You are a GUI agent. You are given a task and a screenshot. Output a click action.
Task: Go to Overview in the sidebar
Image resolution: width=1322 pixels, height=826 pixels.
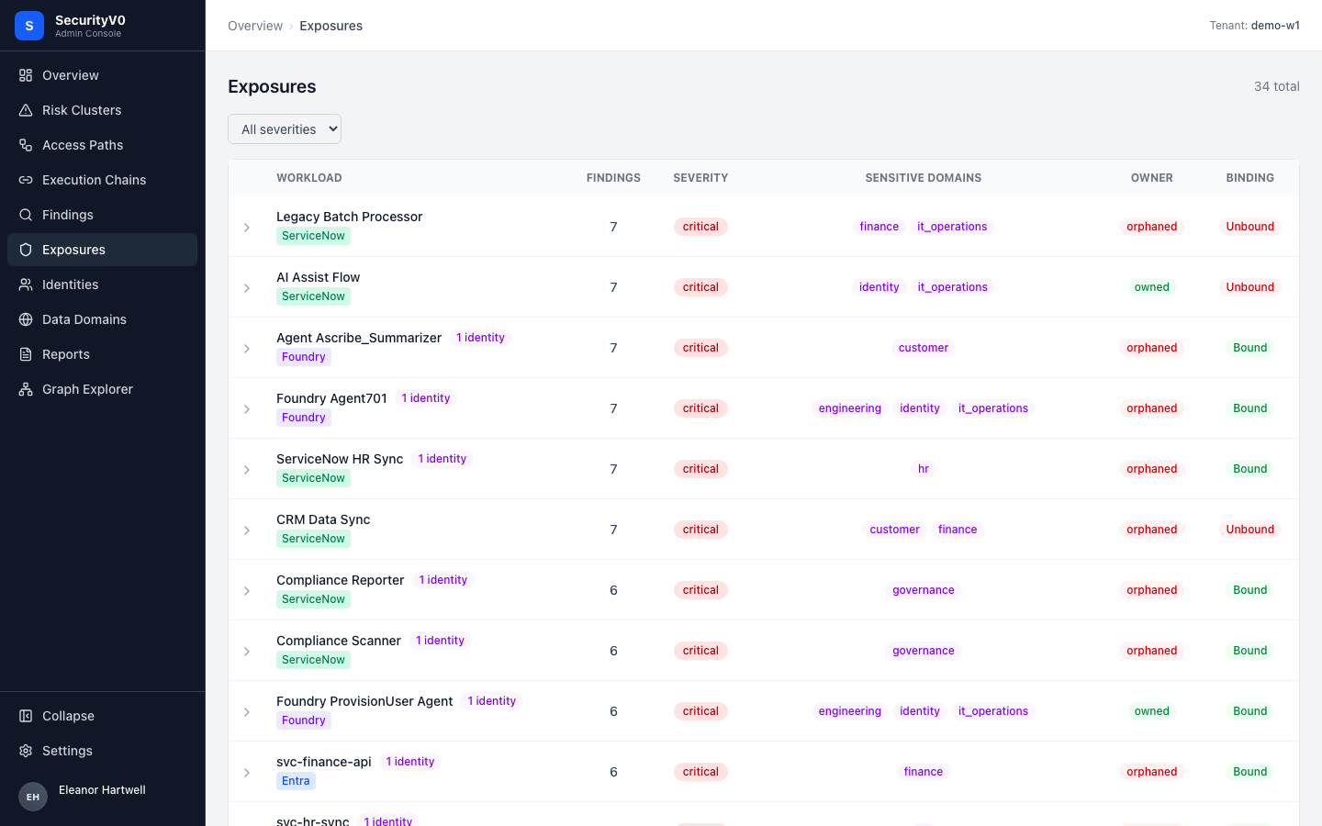[x=102, y=75]
